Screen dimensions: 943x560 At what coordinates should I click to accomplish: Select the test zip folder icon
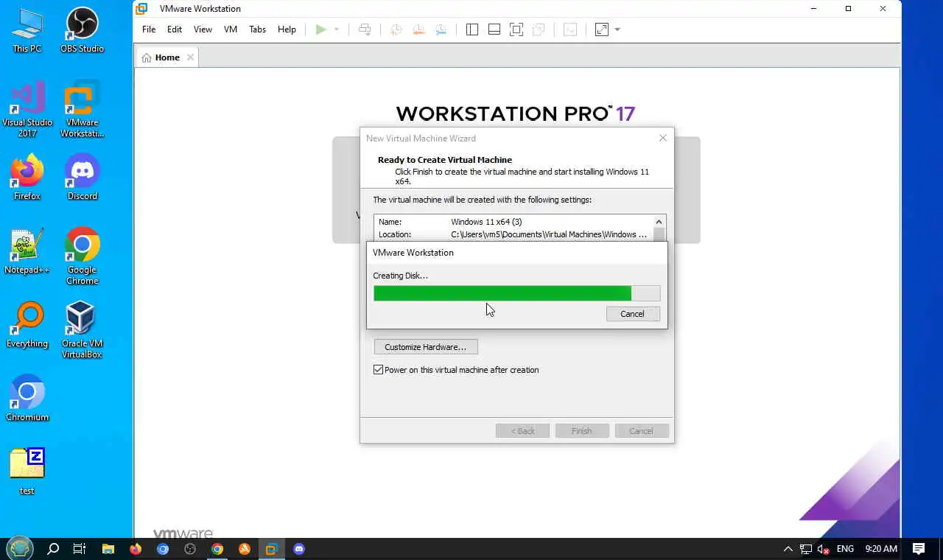pyautogui.click(x=27, y=472)
